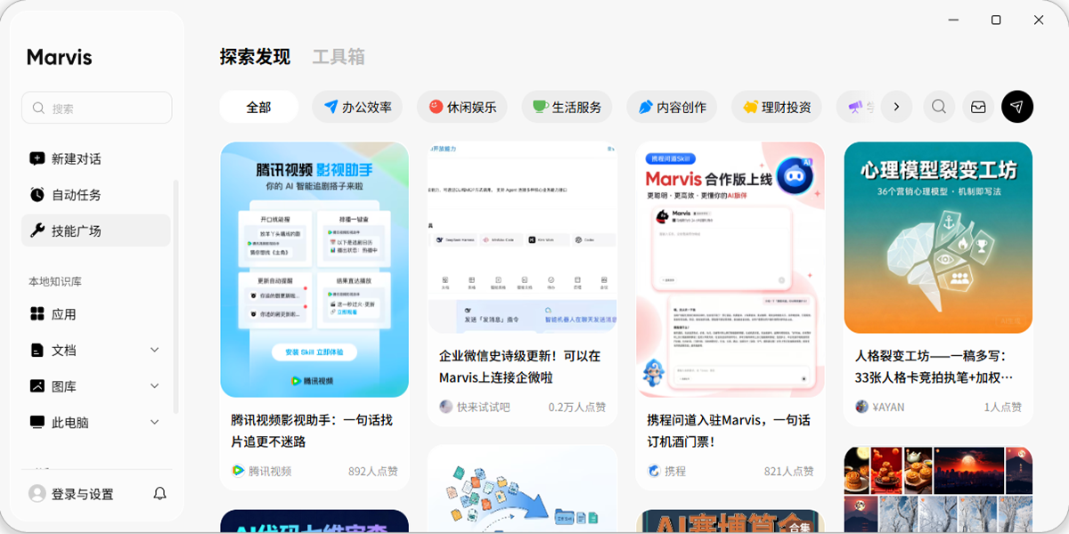This screenshot has width=1069, height=534.
Task: Switch to the 工具箱 tab
Action: tap(339, 57)
